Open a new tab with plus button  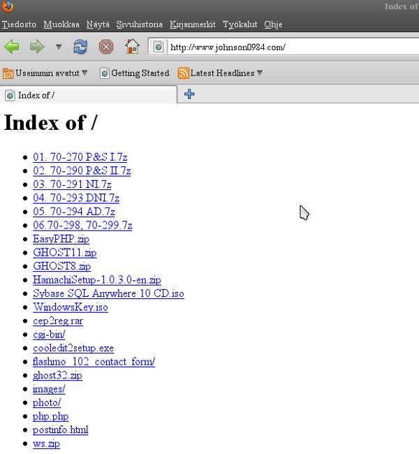(189, 94)
